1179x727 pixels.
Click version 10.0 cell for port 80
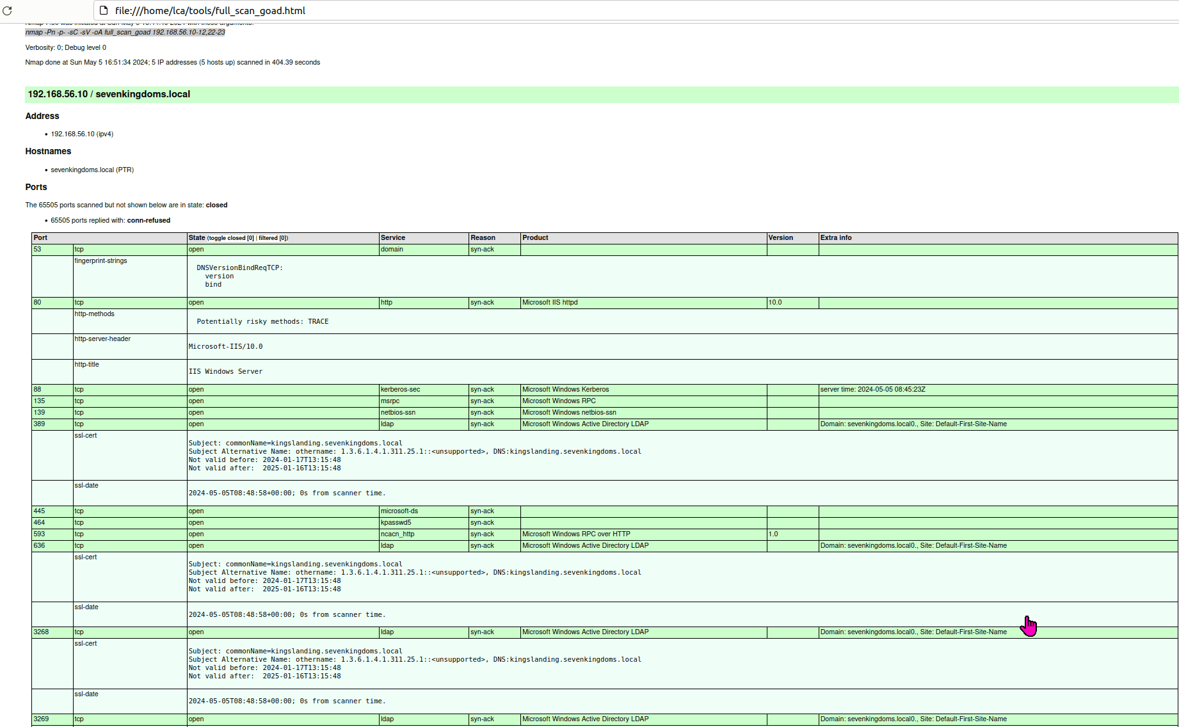click(792, 303)
